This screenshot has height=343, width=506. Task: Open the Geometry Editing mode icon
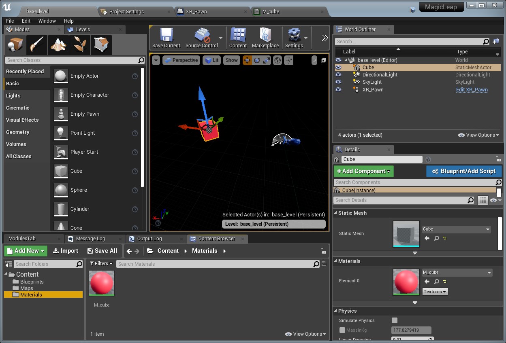click(x=101, y=44)
